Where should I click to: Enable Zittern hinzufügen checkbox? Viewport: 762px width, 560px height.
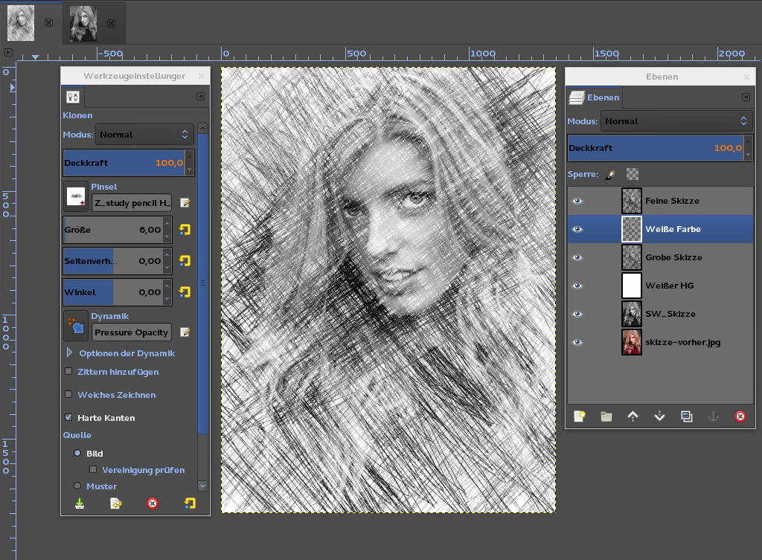pyautogui.click(x=69, y=372)
